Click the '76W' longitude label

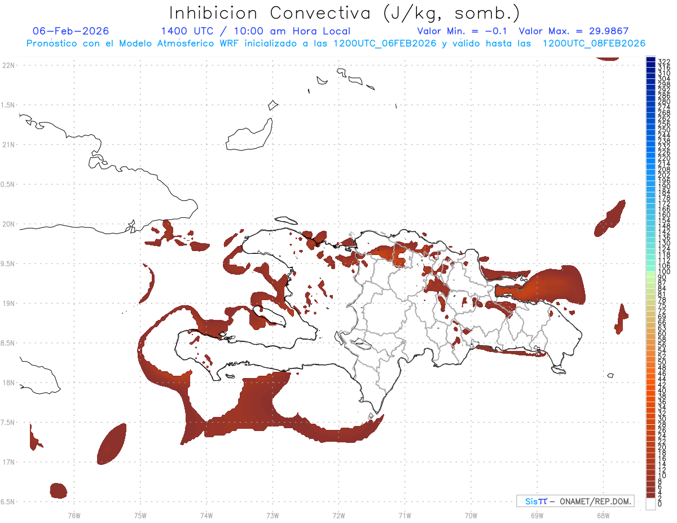pyautogui.click(x=74, y=515)
